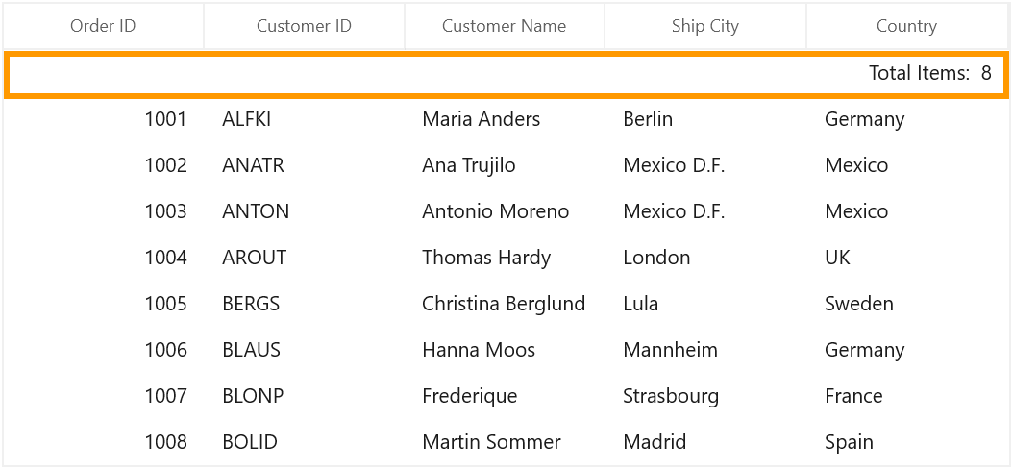Screen dimensions: 1013x469
Task: Click the Martin Sommer name cell
Action: [x=505, y=442]
